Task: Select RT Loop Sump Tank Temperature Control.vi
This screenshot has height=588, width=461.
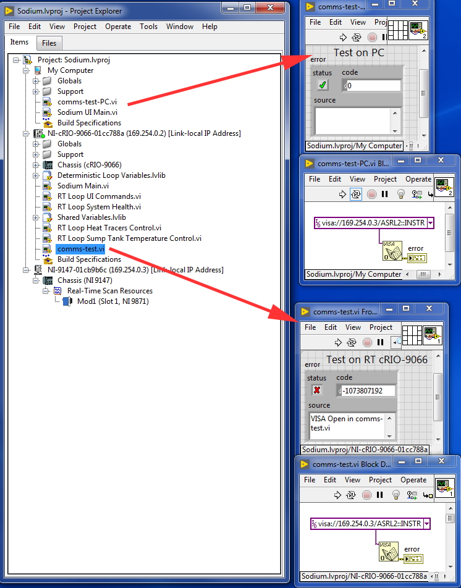Action: (129, 238)
